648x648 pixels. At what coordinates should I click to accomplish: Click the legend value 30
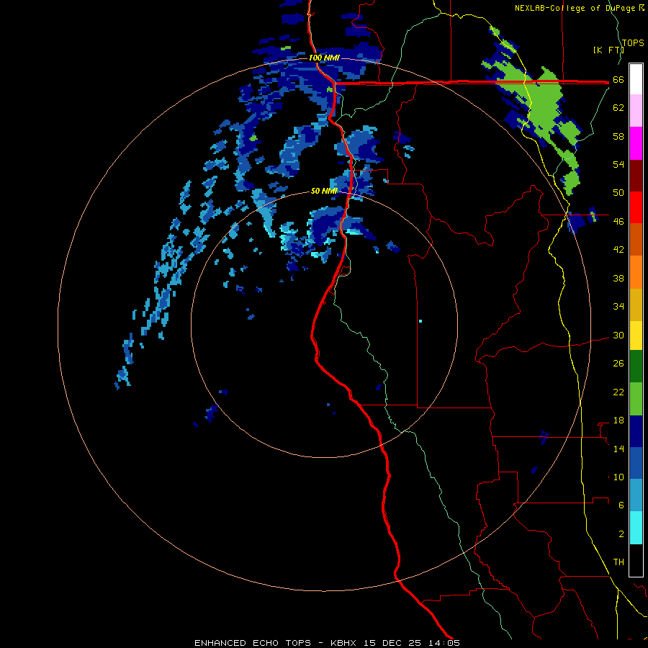[618, 335]
